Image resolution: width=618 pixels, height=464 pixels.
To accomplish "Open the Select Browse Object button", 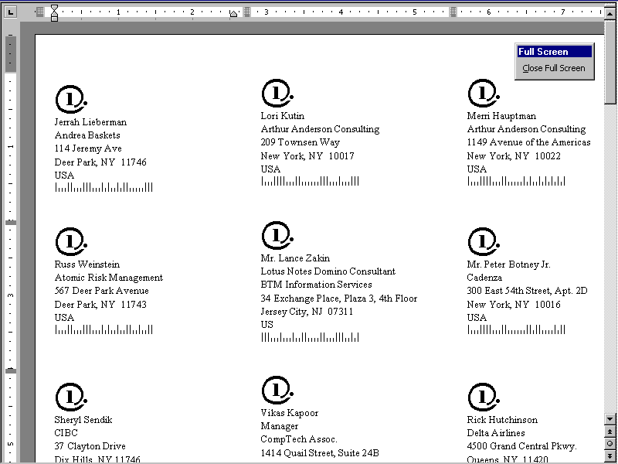I will (610, 443).
